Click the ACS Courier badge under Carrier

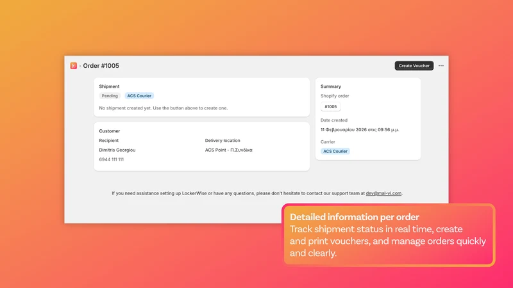pyautogui.click(x=335, y=151)
